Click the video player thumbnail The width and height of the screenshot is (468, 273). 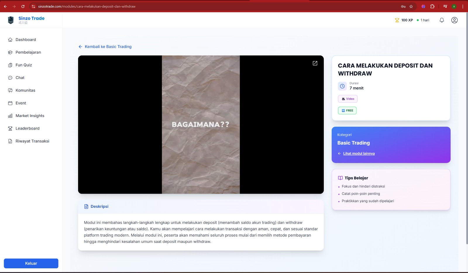(201, 125)
